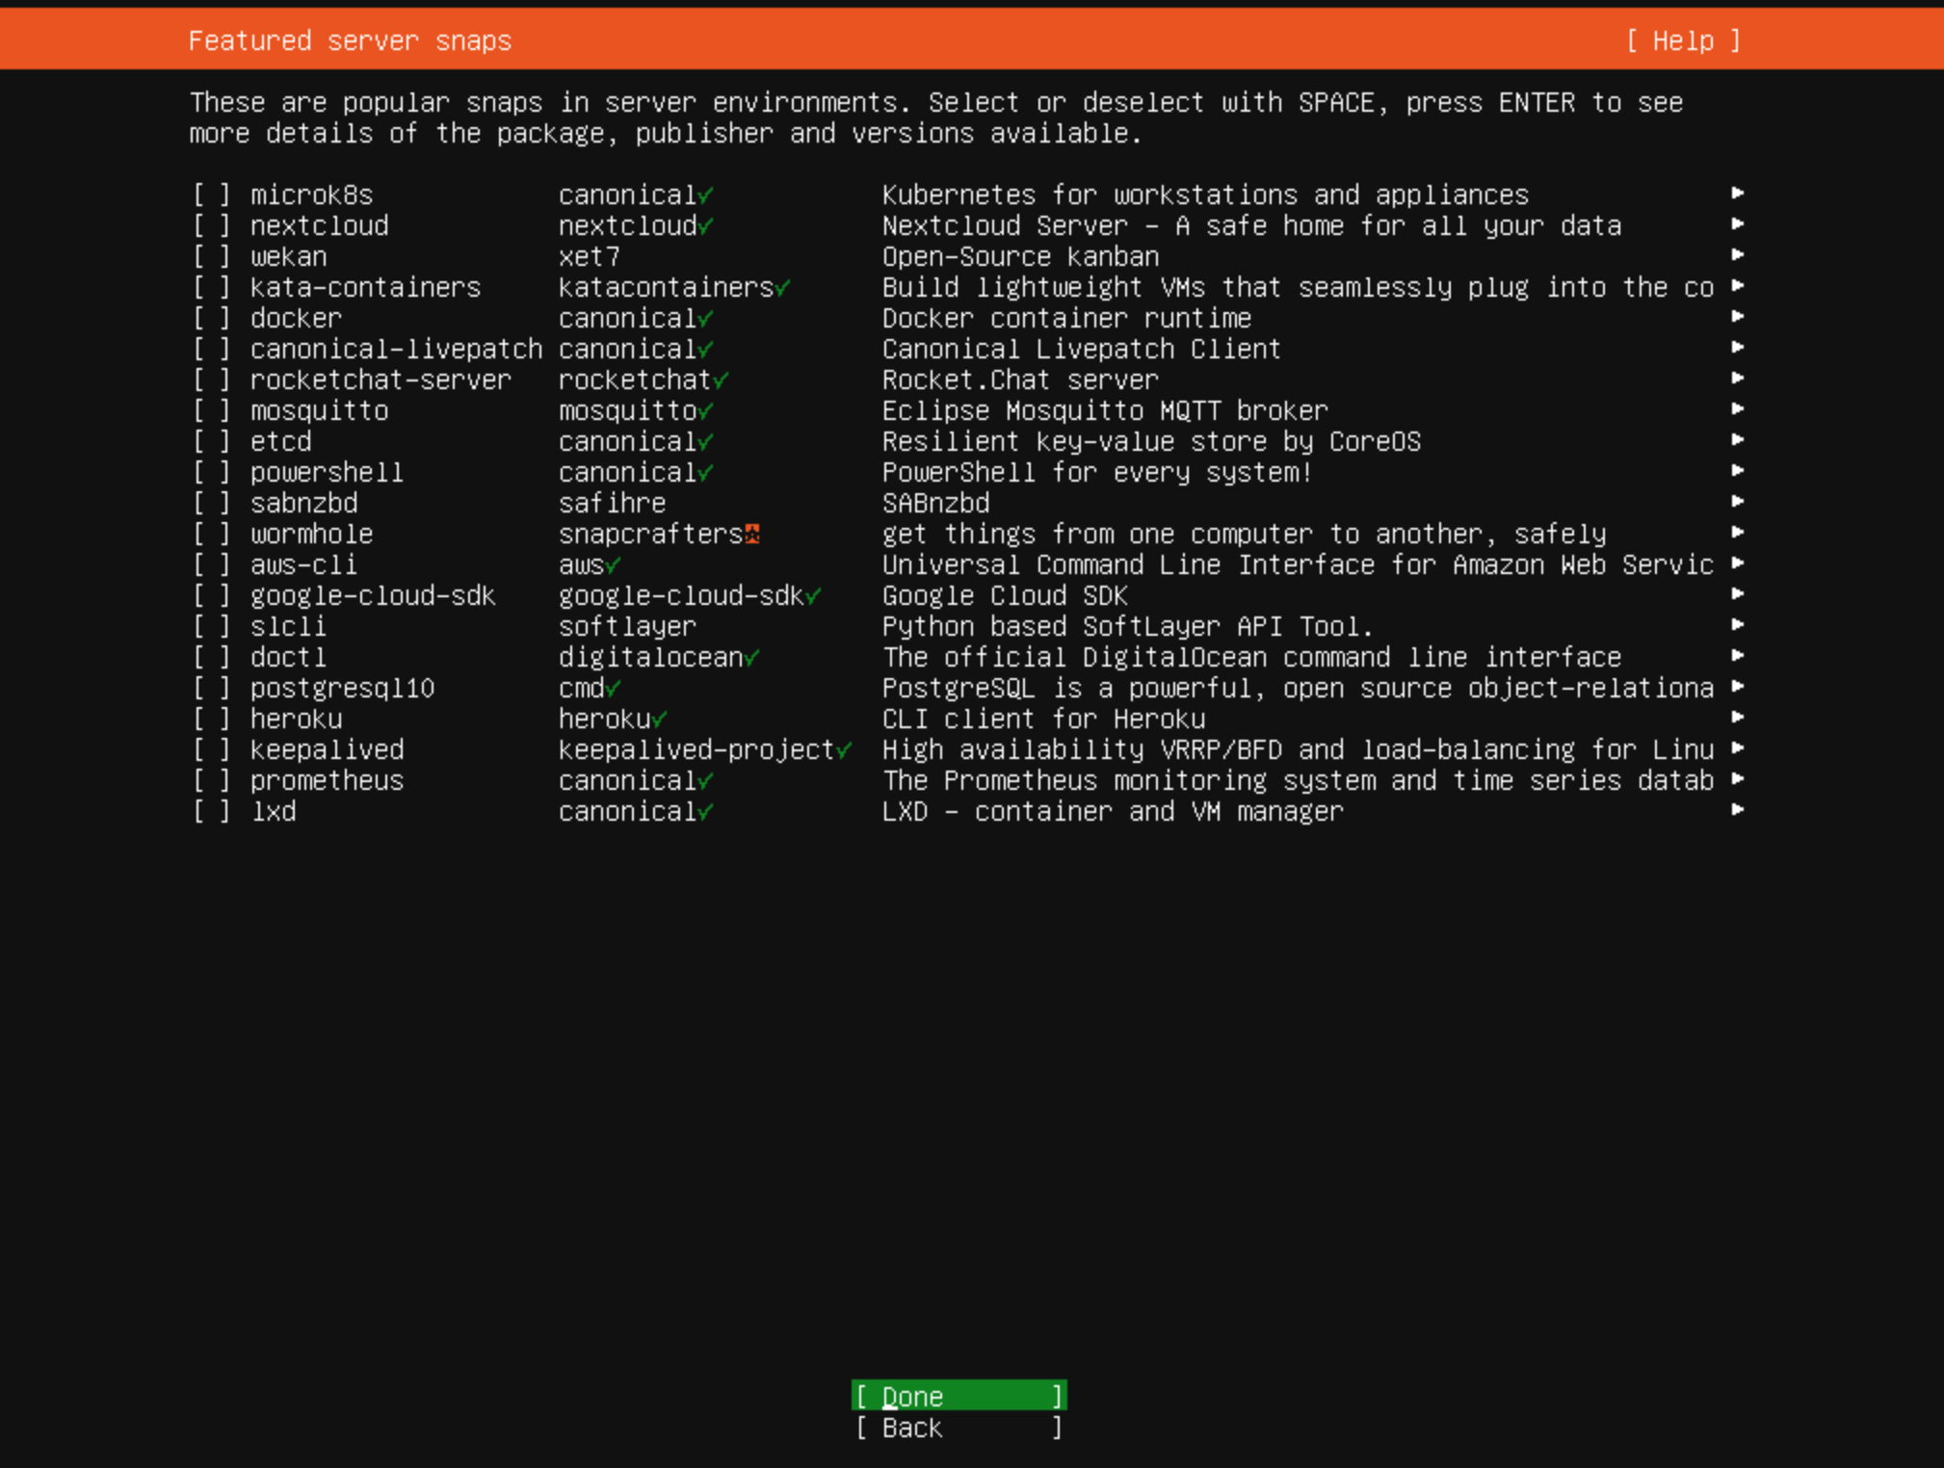Click the 'Google Cloud SDK' description
Viewport: 1944px width, 1468px height.
[1005, 596]
